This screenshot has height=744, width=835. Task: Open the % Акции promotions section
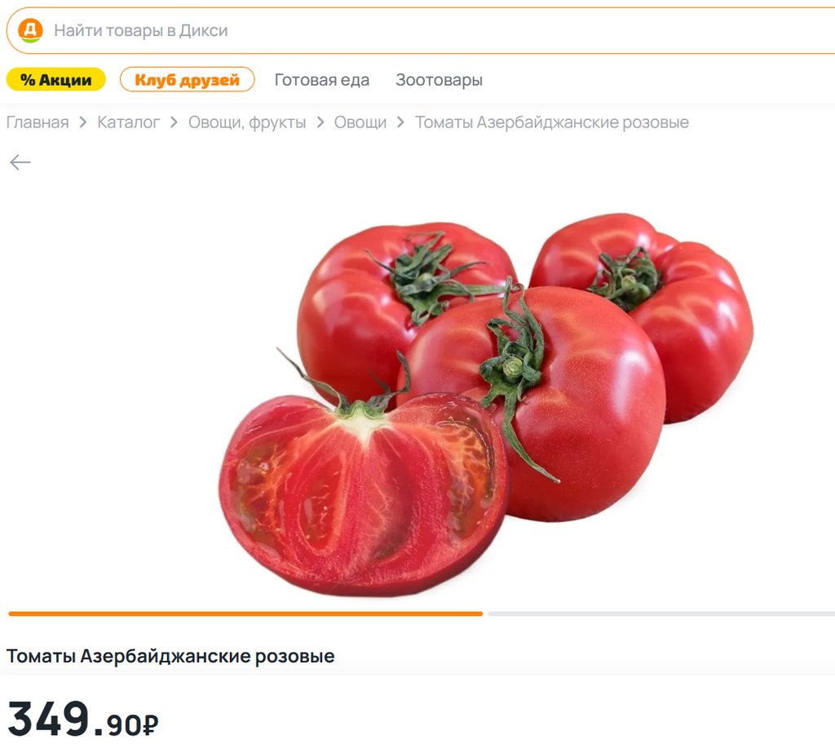(x=56, y=79)
